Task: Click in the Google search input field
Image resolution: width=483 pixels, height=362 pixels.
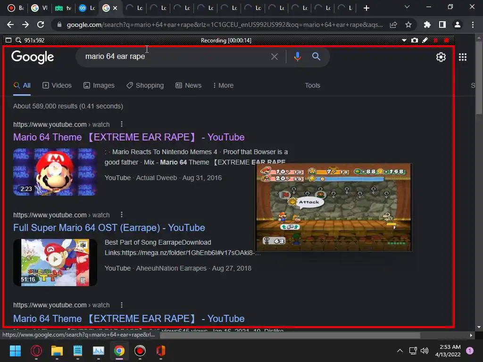Action: [175, 57]
